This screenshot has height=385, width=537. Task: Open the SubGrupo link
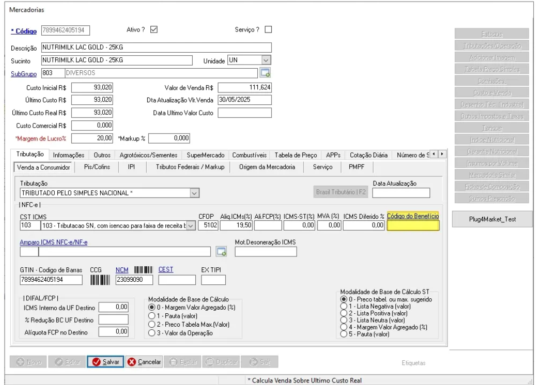[24, 74]
